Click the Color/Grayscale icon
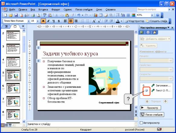The width and height of the screenshot is (176, 133). 133,15
